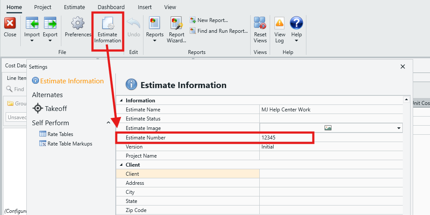Click the Reset Views icon
This screenshot has width=430, height=215.
pyautogui.click(x=260, y=29)
